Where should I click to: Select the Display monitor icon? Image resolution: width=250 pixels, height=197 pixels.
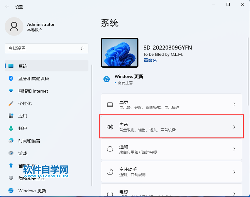(110, 104)
